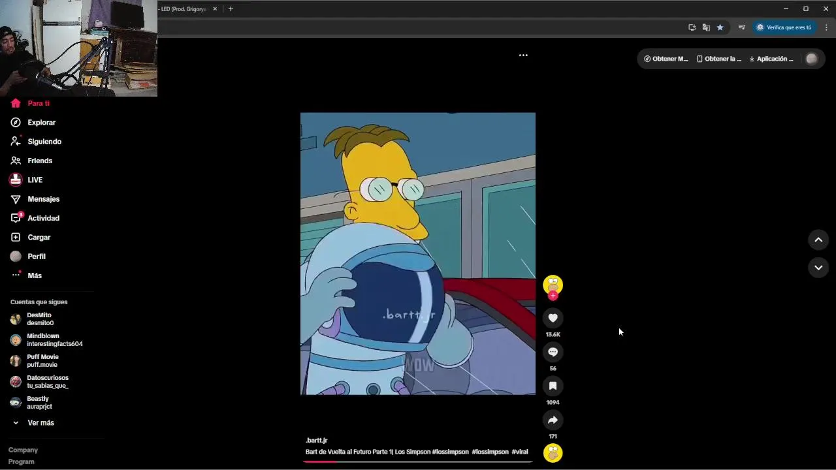Open the Más menu
The image size is (836, 470).
[x=34, y=275]
